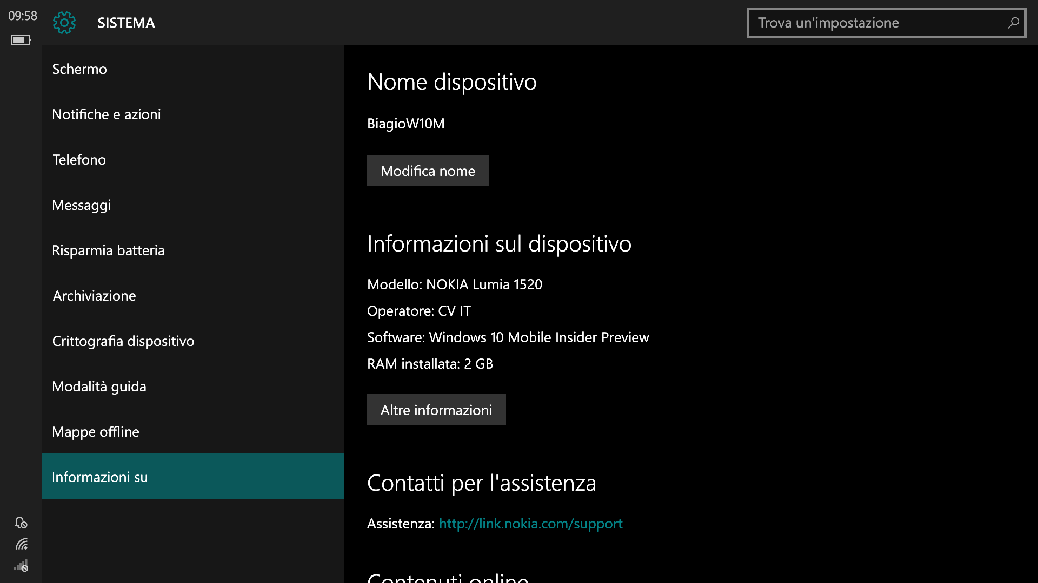Click the Trova un'impostazione search field
This screenshot has height=583, width=1038.
tap(886, 23)
